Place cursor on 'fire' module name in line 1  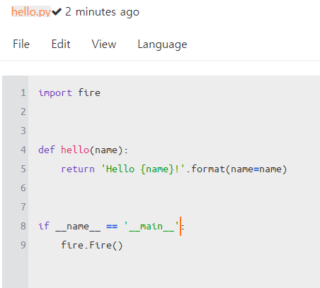pyautogui.click(x=89, y=92)
